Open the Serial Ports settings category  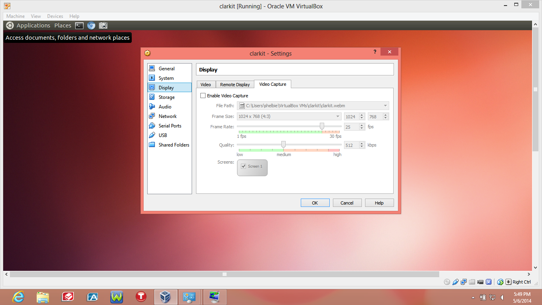tap(169, 126)
